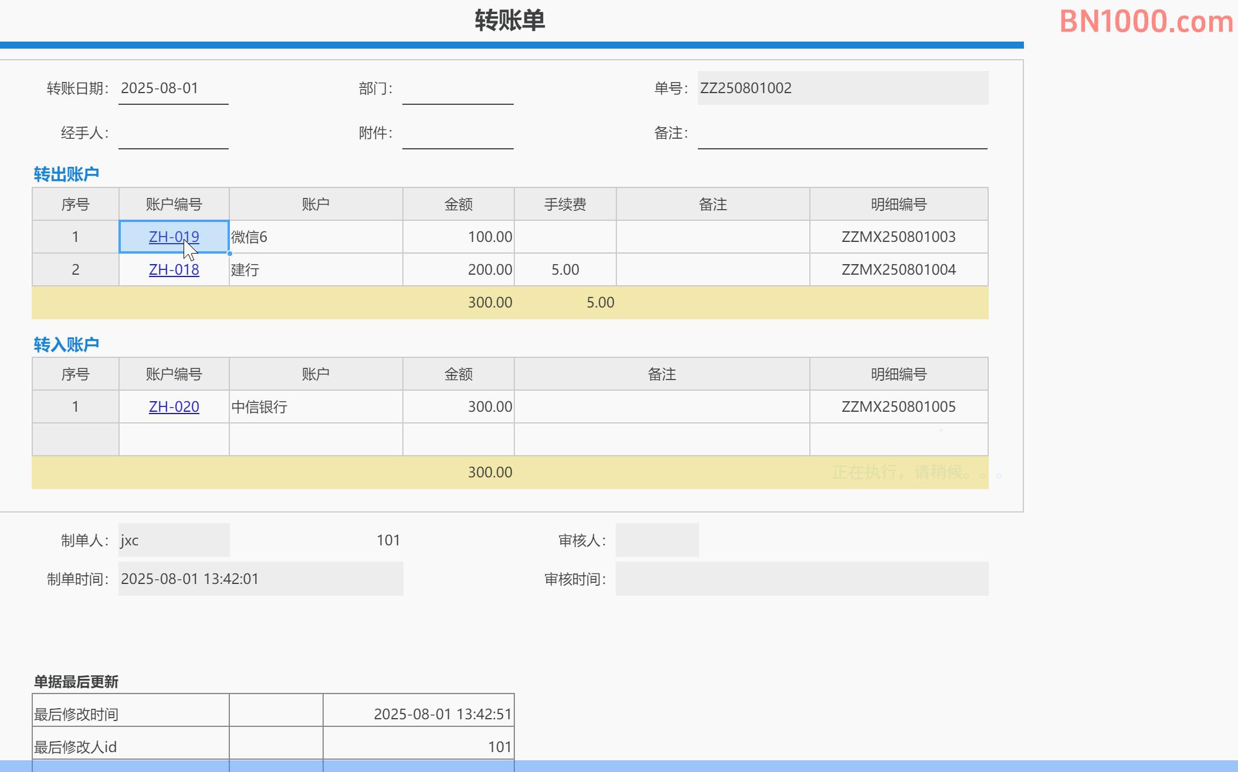Image resolution: width=1238 pixels, height=772 pixels.
Task: Open account link ZH-020
Action: tap(174, 407)
